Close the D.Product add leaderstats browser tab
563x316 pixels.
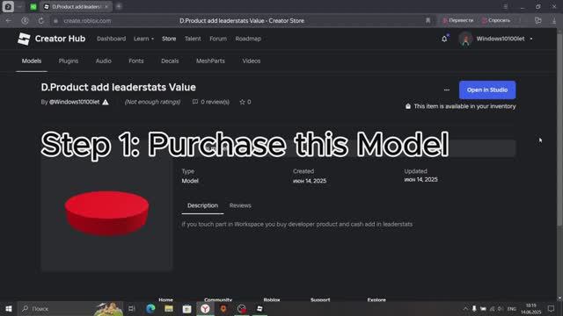coord(106,7)
